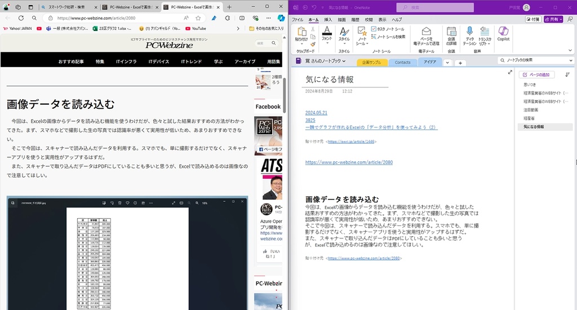Click the Copy icon in OneNote clipboard group
The width and height of the screenshot is (577, 310).
coord(313,37)
